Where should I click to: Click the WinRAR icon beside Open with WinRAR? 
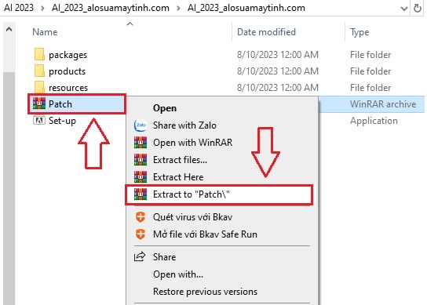pyautogui.click(x=141, y=143)
